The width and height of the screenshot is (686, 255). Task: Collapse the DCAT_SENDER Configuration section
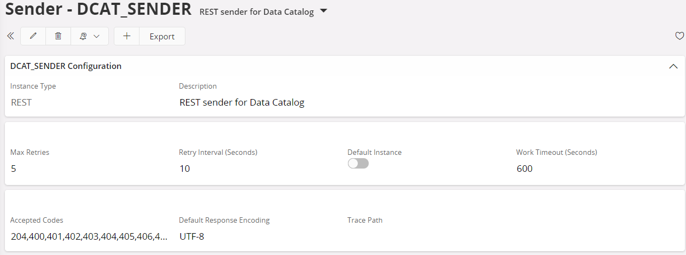673,66
